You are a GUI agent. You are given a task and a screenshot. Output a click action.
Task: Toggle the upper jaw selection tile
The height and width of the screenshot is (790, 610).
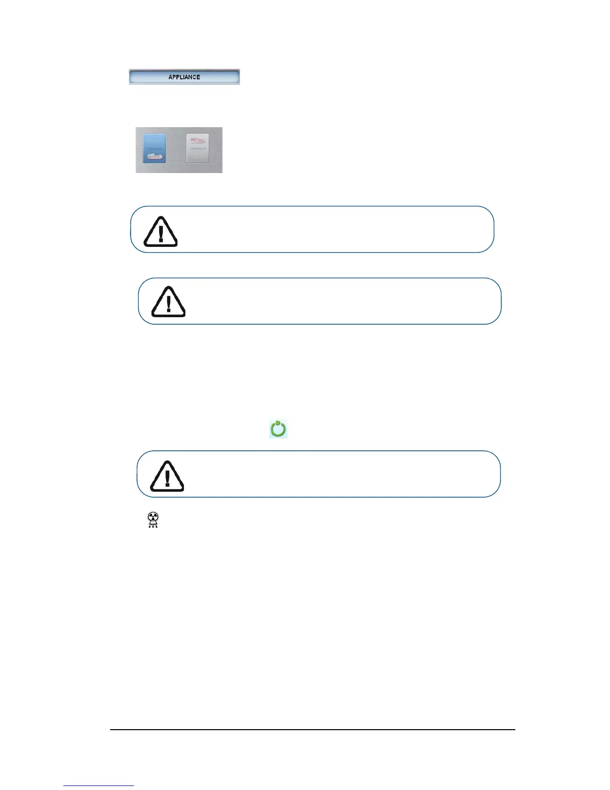click(x=198, y=148)
